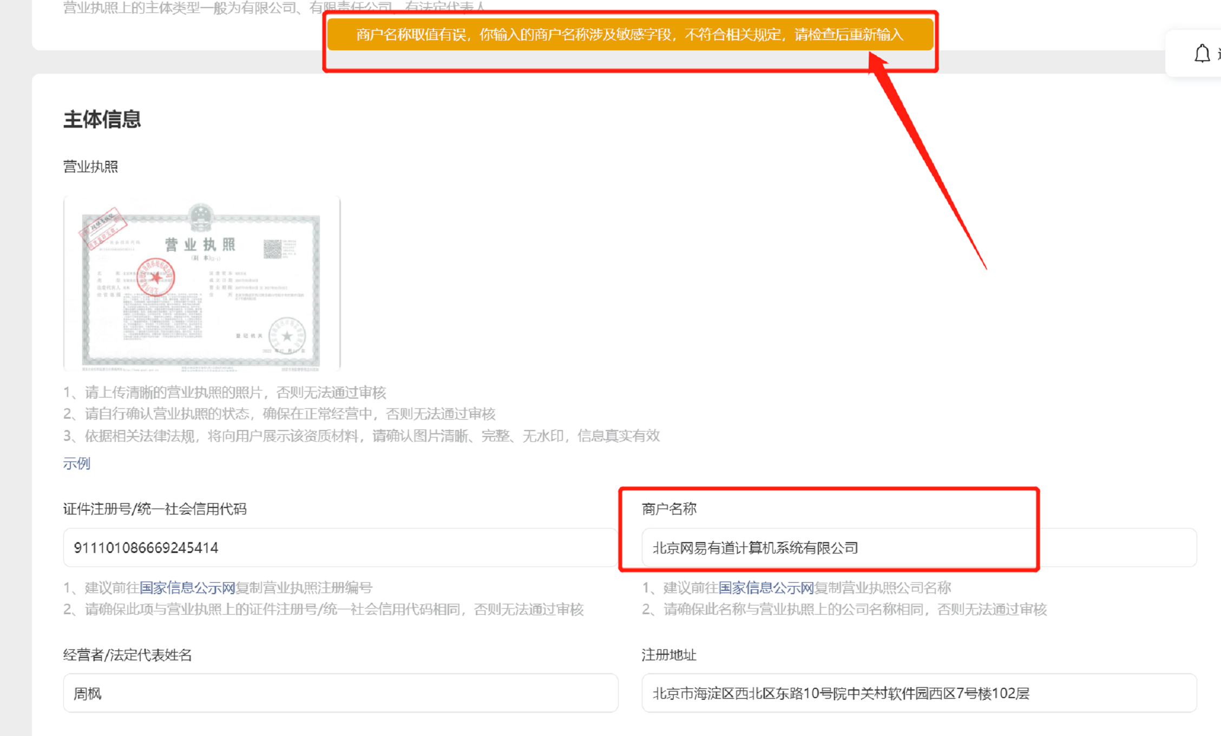The width and height of the screenshot is (1221, 736).
Task: Click the QR code on the license
Action: tap(272, 249)
